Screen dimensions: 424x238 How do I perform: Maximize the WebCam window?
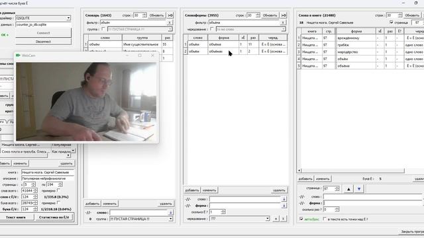(140, 56)
